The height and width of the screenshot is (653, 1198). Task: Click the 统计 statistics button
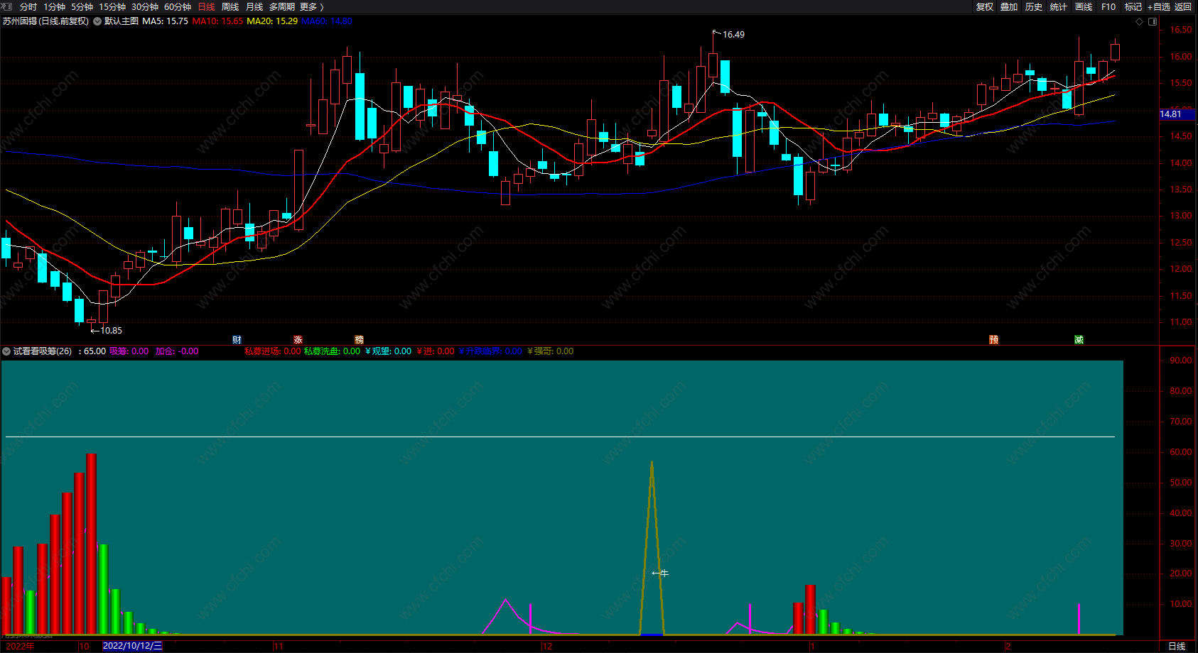pos(1059,7)
